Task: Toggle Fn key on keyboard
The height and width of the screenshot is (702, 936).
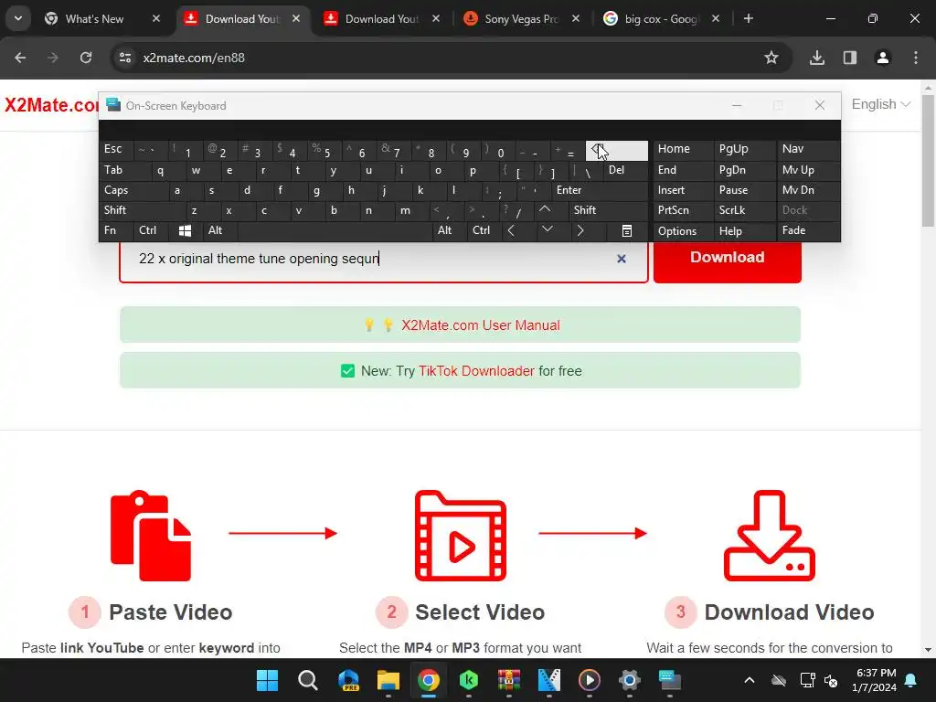Action: 116,230
